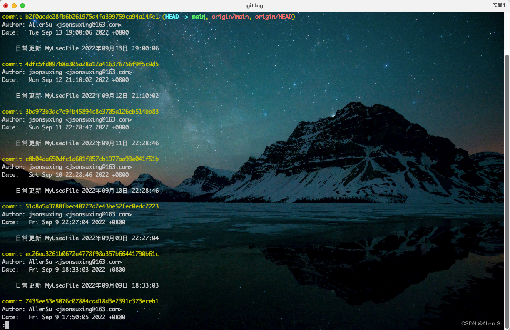This screenshot has width=510, height=330.
Task: Click Date Sat Sep 10 22:28:46 line
Action: pyautogui.click(x=65, y=175)
